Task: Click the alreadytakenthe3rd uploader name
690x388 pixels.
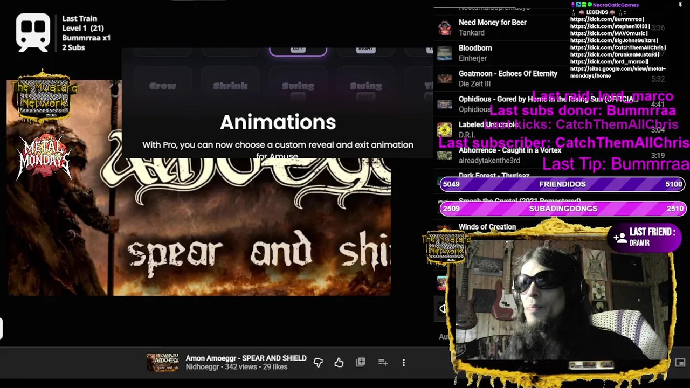Action: 489,161
